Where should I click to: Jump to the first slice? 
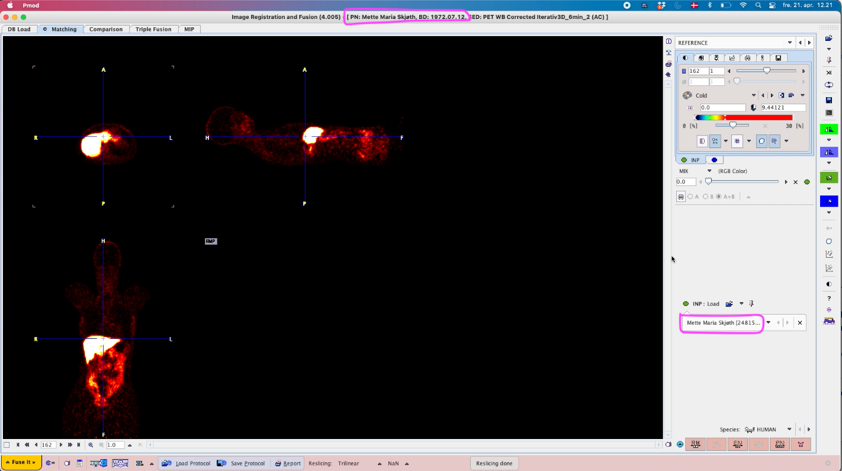point(18,445)
